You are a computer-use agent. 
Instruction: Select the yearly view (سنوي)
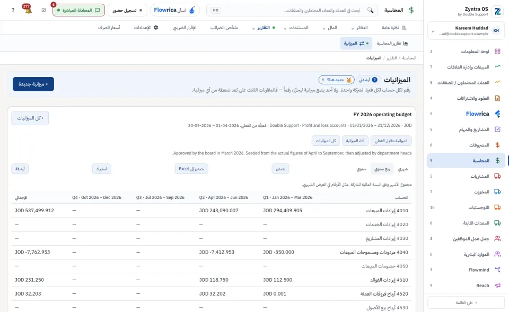[x=361, y=169]
